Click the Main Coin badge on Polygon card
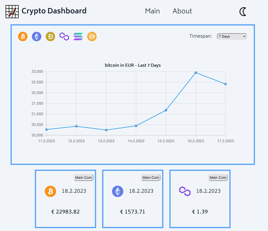 pyautogui.click(x=218, y=177)
